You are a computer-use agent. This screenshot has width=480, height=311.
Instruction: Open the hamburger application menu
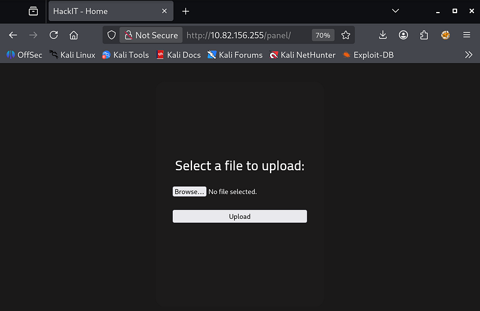pyautogui.click(x=466, y=35)
